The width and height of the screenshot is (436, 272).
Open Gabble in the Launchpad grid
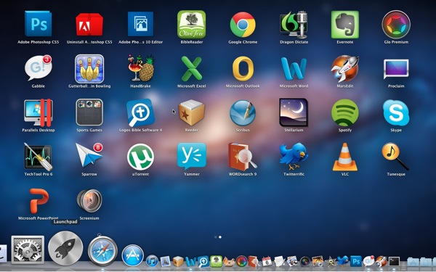coord(38,68)
